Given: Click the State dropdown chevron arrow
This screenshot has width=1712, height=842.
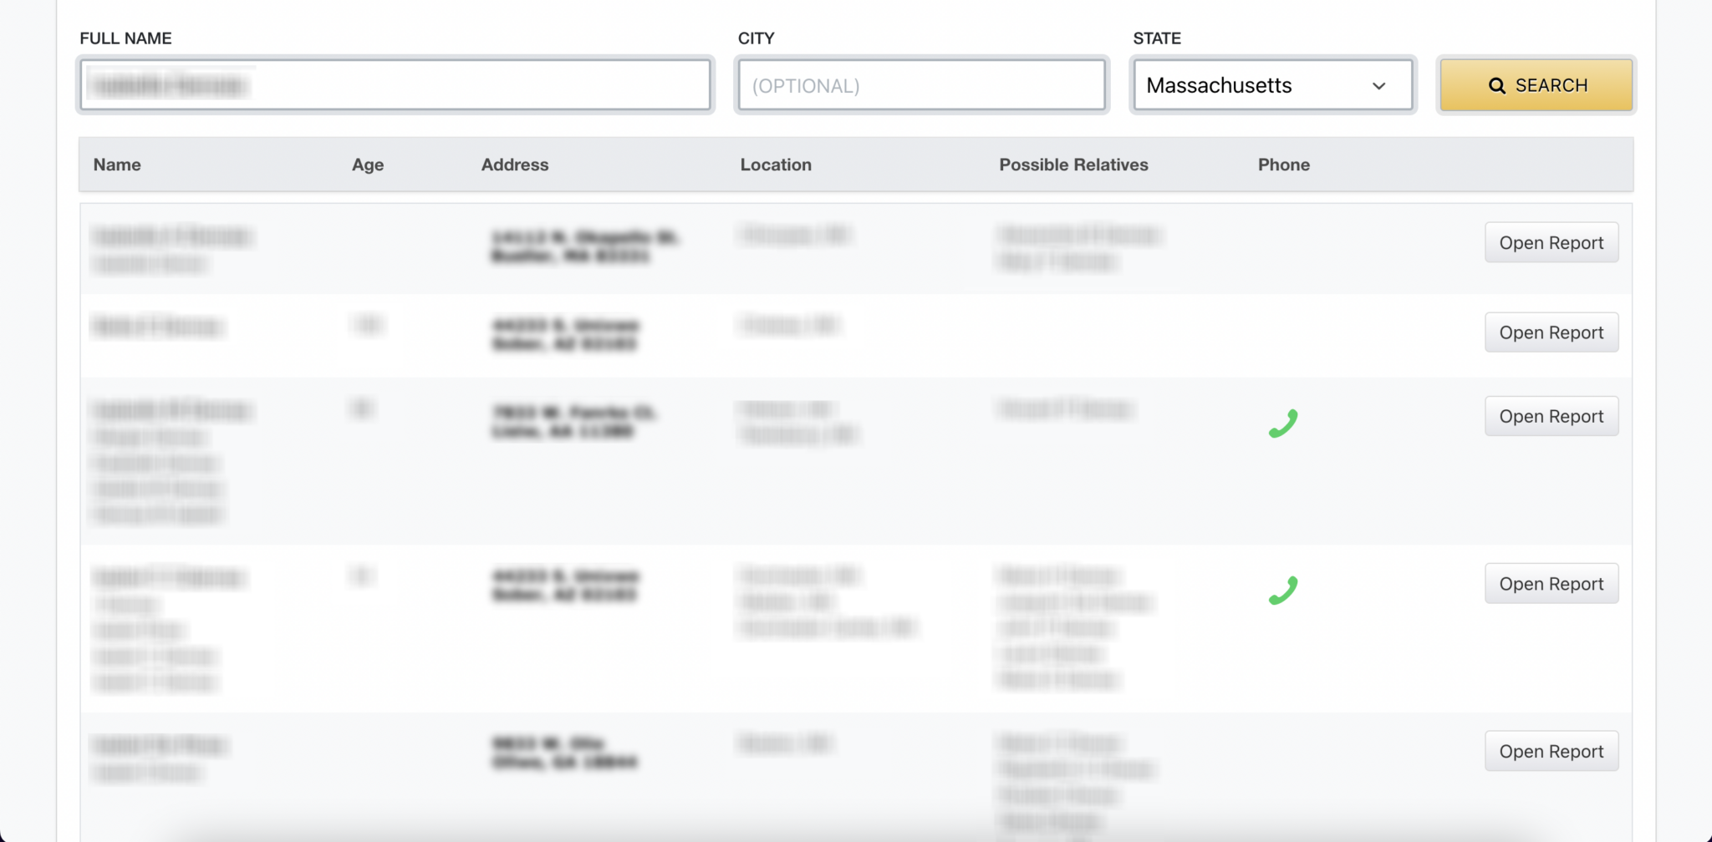Looking at the screenshot, I should coord(1378,86).
